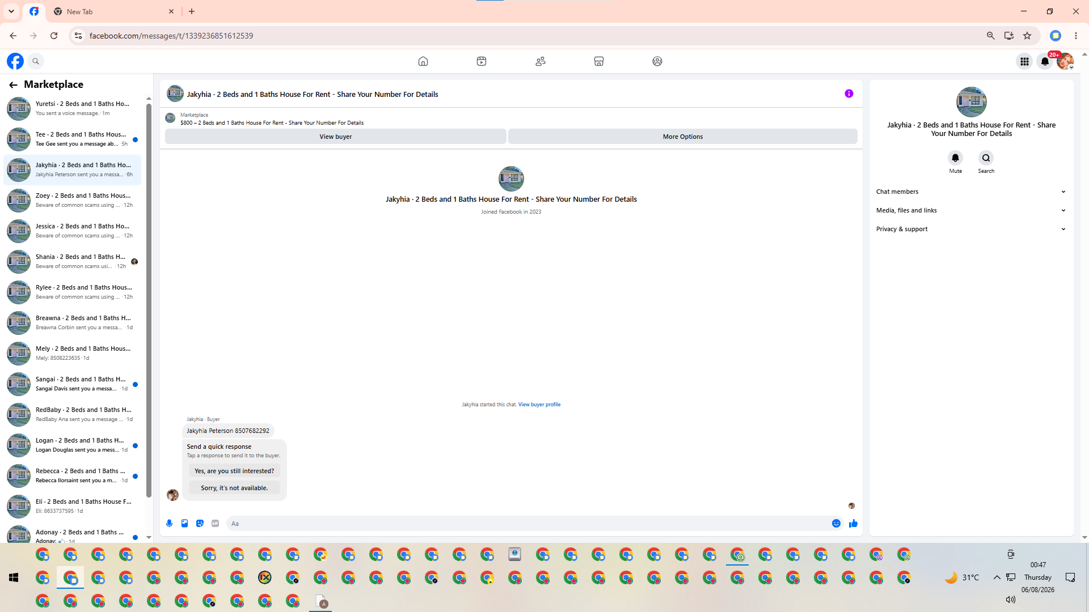Screen dimensions: 1089x612
Task: Mute this conversation with the bell icon
Action: click(956, 158)
